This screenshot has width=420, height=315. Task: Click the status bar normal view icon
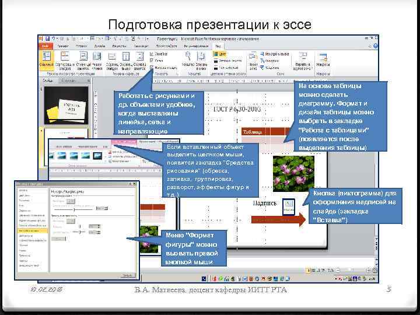pyautogui.click(x=309, y=271)
